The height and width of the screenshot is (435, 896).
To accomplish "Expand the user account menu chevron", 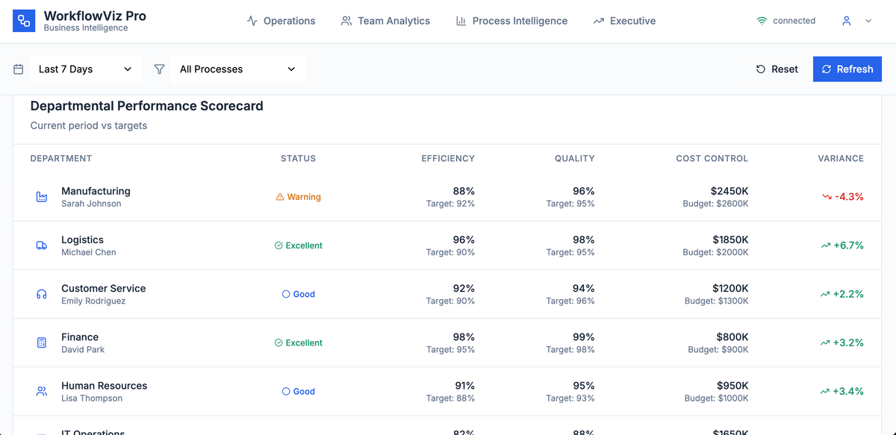I will [868, 21].
